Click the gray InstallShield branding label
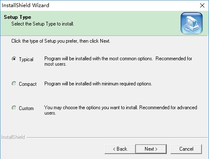 (13, 137)
